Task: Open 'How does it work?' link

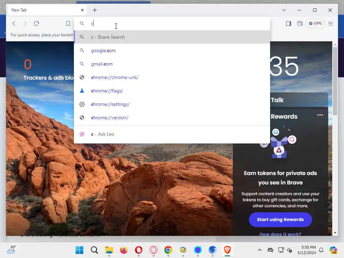Action: point(281,234)
